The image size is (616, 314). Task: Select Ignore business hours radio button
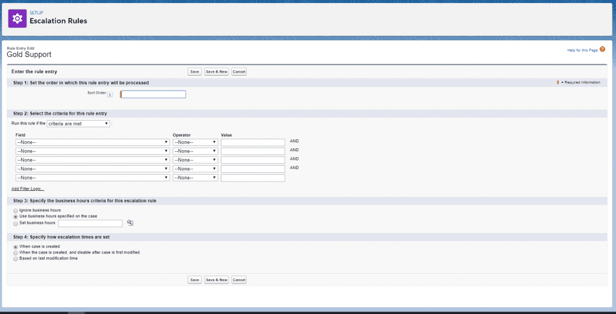point(15,210)
